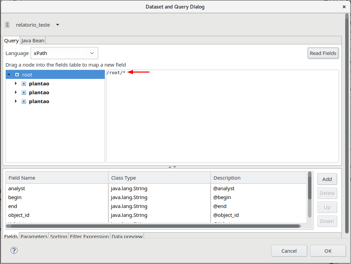The image size is (351, 264).
Task: Click inside the /root/* query text area
Action: tap(222, 116)
